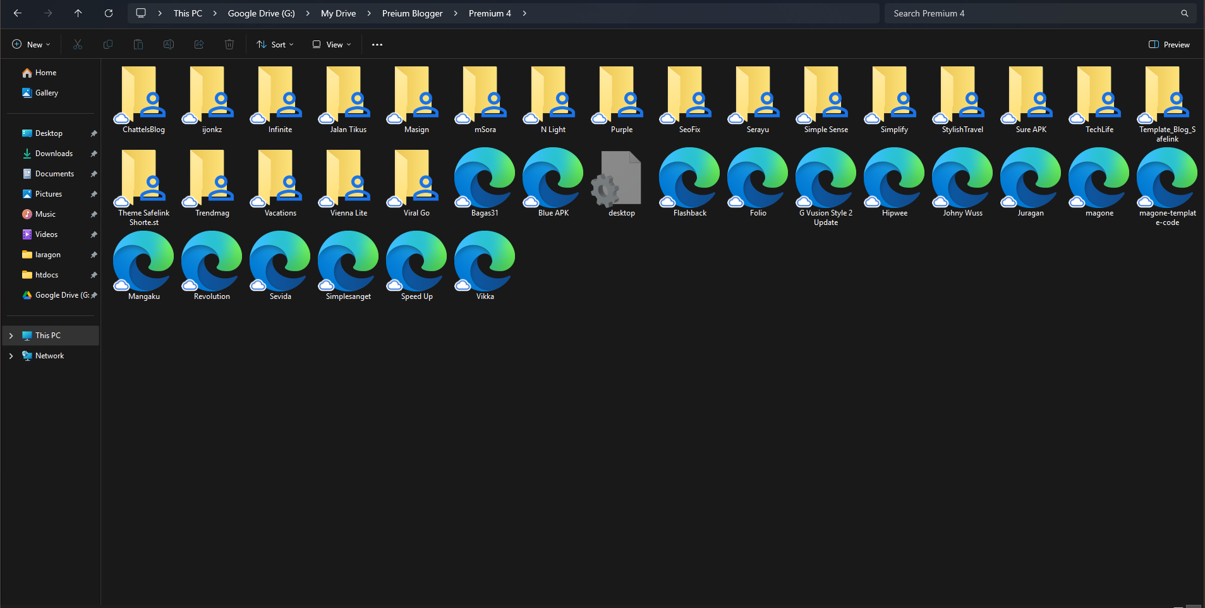Go to Google Drive (G:) breadcrumb

pyautogui.click(x=261, y=13)
